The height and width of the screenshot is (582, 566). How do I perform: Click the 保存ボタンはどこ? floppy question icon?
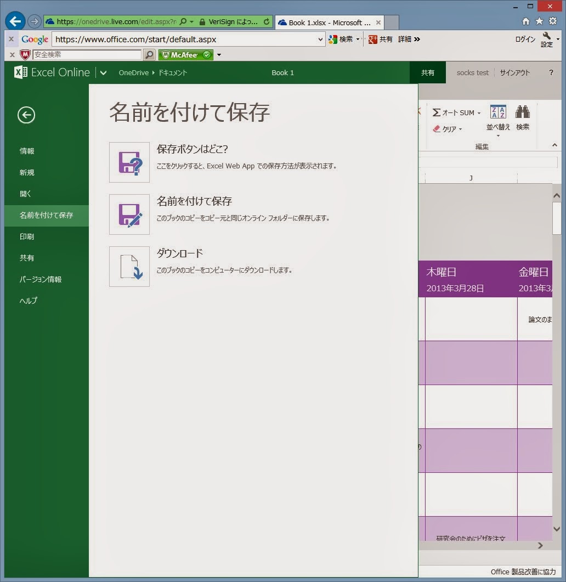tap(129, 162)
